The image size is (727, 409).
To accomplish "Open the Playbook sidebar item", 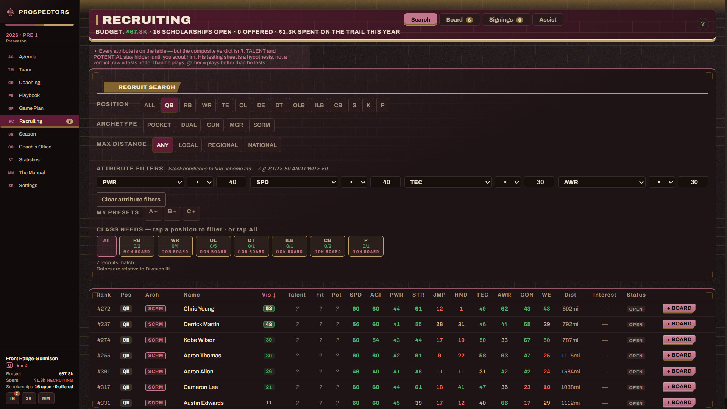I will 39,95.
